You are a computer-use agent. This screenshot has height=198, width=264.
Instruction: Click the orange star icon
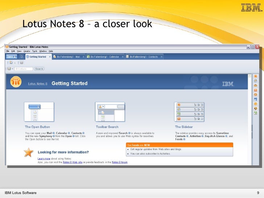[x=28, y=152]
